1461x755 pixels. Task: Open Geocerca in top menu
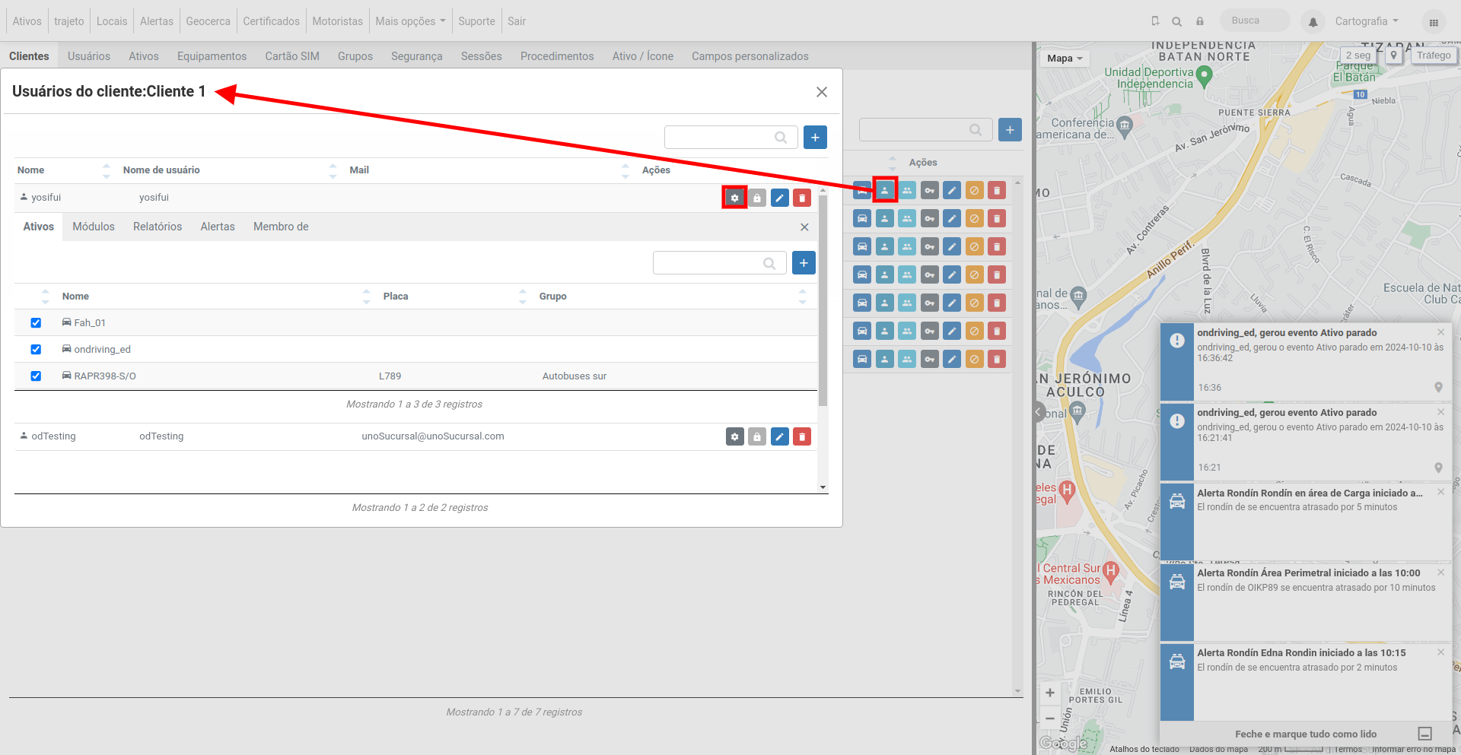click(208, 21)
